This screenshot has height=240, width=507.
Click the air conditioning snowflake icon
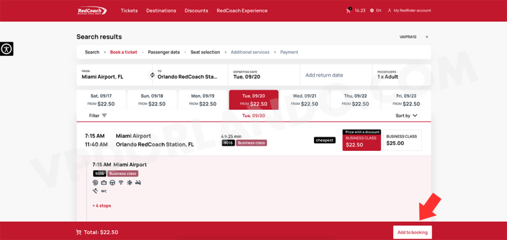[129, 183]
